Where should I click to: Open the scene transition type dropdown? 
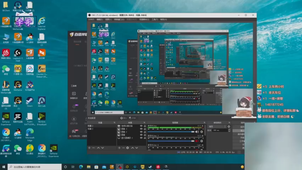[217, 127]
